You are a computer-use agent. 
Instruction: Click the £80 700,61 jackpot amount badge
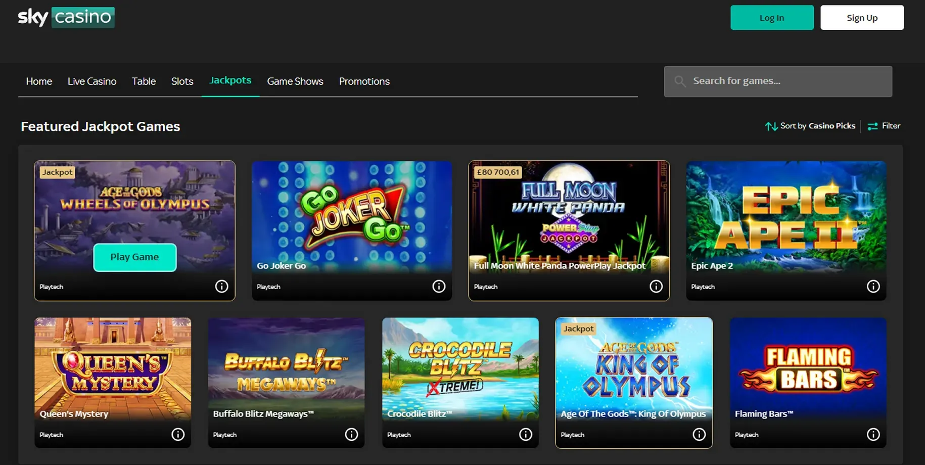(498, 172)
